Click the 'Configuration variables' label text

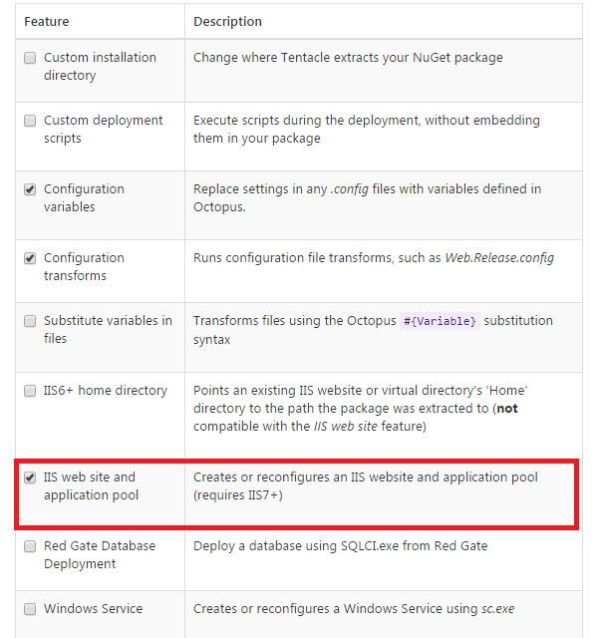[x=84, y=197]
